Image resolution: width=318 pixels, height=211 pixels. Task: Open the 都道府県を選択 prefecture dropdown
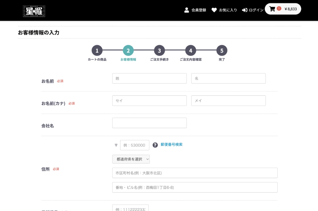pos(131,159)
